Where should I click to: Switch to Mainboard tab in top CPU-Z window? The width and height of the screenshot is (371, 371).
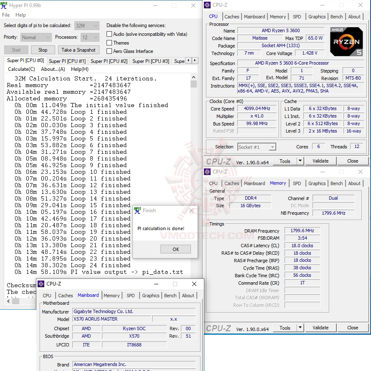point(254,17)
